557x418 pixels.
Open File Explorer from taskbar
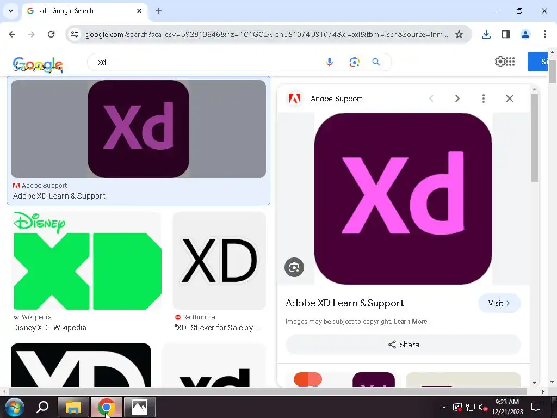(x=73, y=407)
